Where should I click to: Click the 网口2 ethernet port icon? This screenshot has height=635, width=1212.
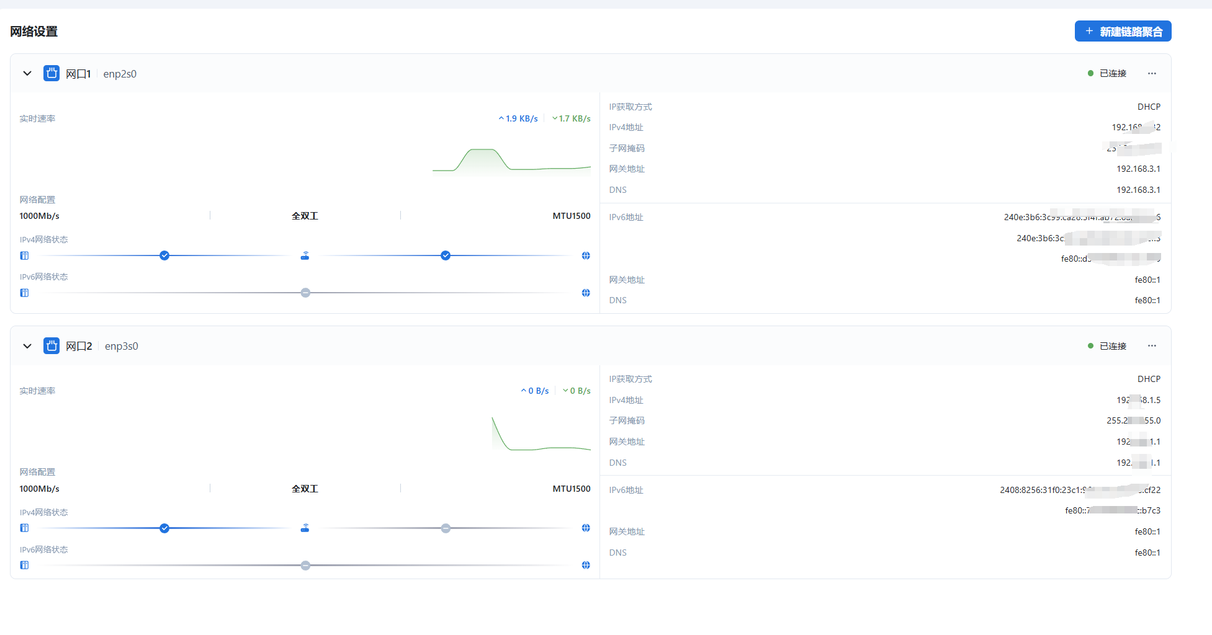point(52,345)
